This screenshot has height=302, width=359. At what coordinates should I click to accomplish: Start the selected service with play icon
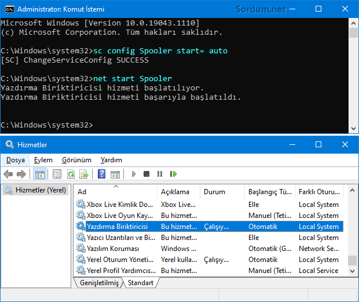tap(134, 174)
